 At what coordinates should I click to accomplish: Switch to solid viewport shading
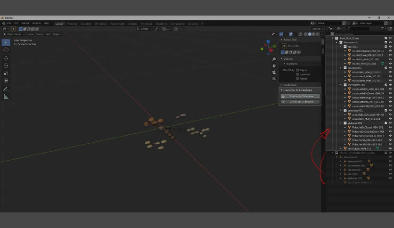(x=310, y=34)
